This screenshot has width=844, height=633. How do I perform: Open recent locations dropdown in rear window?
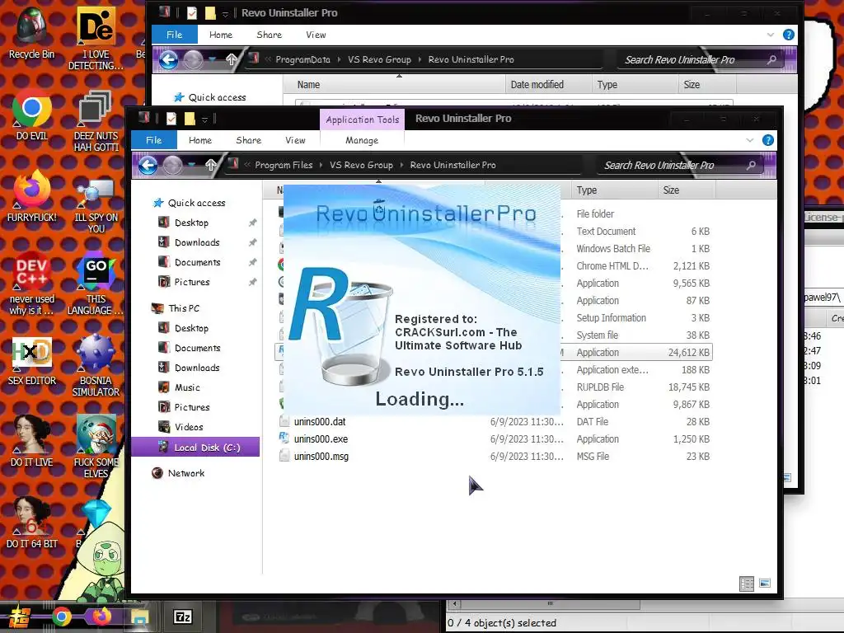pos(212,59)
